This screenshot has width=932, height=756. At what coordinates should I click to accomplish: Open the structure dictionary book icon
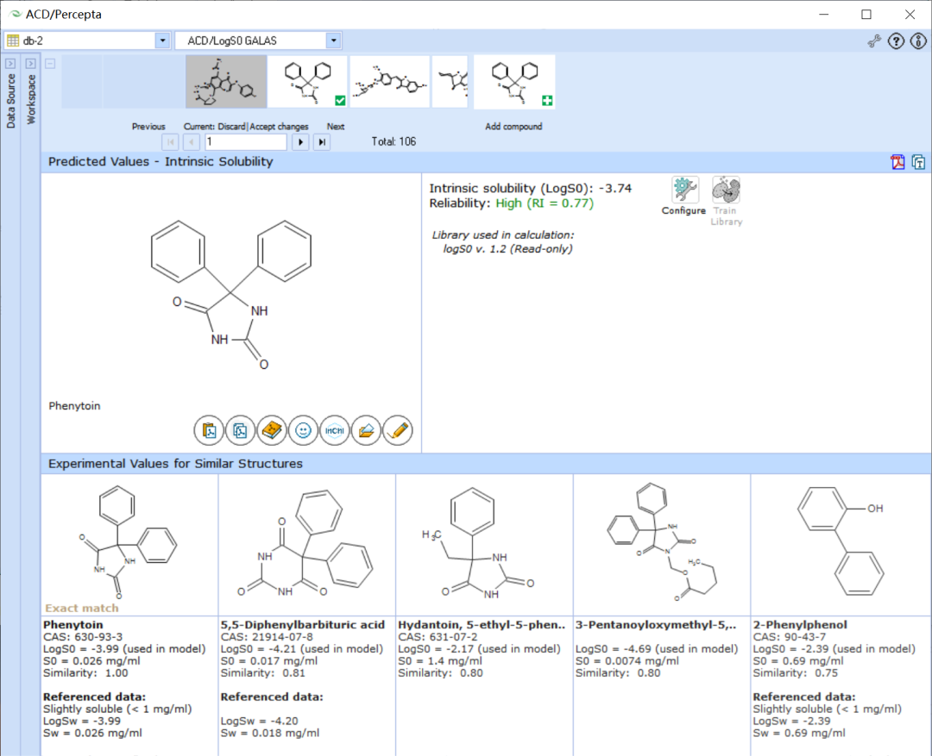272,430
